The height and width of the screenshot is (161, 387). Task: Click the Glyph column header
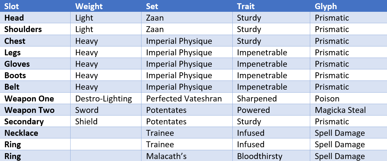pyautogui.click(x=349, y=6)
